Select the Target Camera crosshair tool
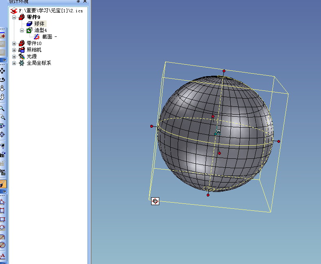321x264 pixels. click(2, 135)
